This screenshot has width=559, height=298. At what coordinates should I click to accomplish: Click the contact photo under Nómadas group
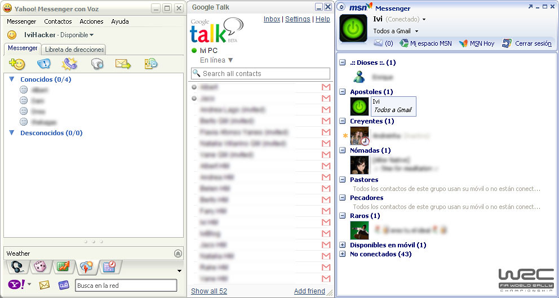[x=360, y=165]
